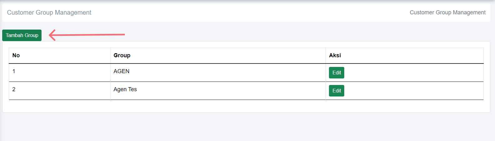Viewport: 495px width, 141px height.
Task: Select the AGEN group name cell
Action: pos(121,71)
